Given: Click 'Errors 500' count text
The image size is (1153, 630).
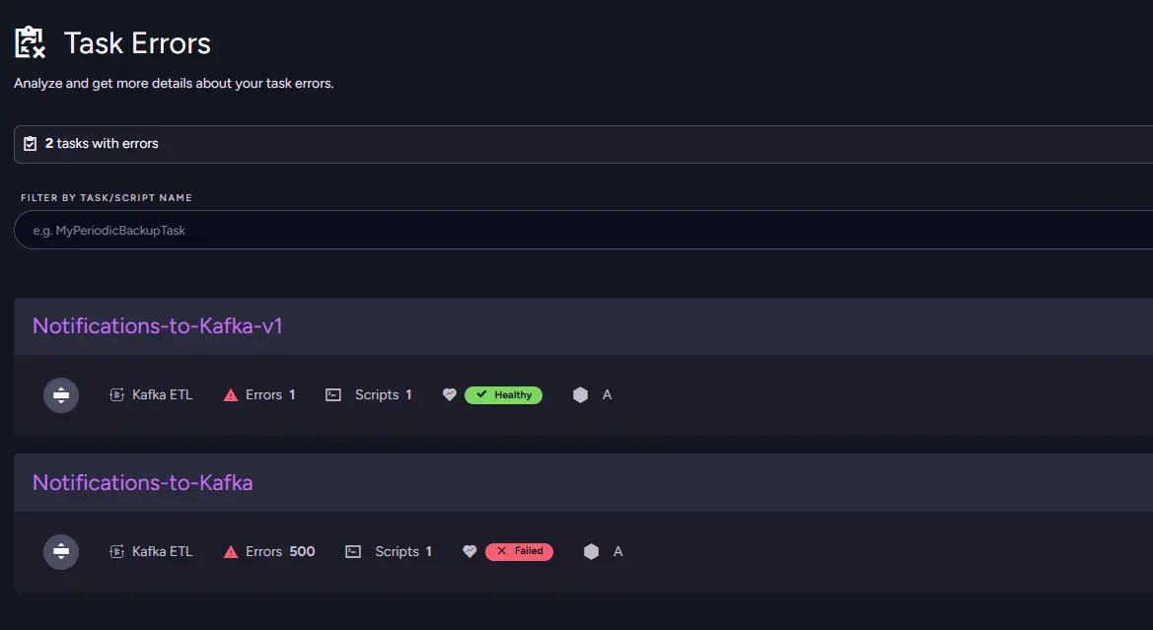Looking at the screenshot, I should coord(280,551).
